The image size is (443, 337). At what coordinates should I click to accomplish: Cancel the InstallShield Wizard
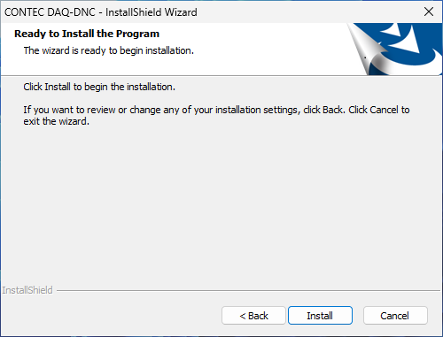[395, 316]
